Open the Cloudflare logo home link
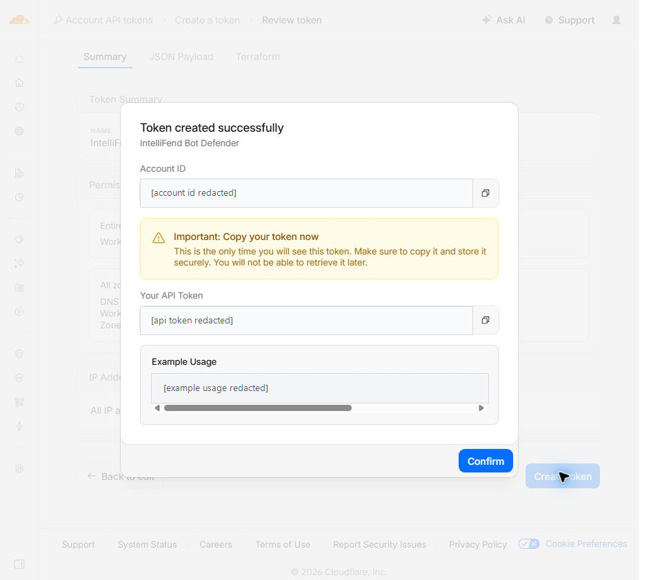 click(19, 19)
